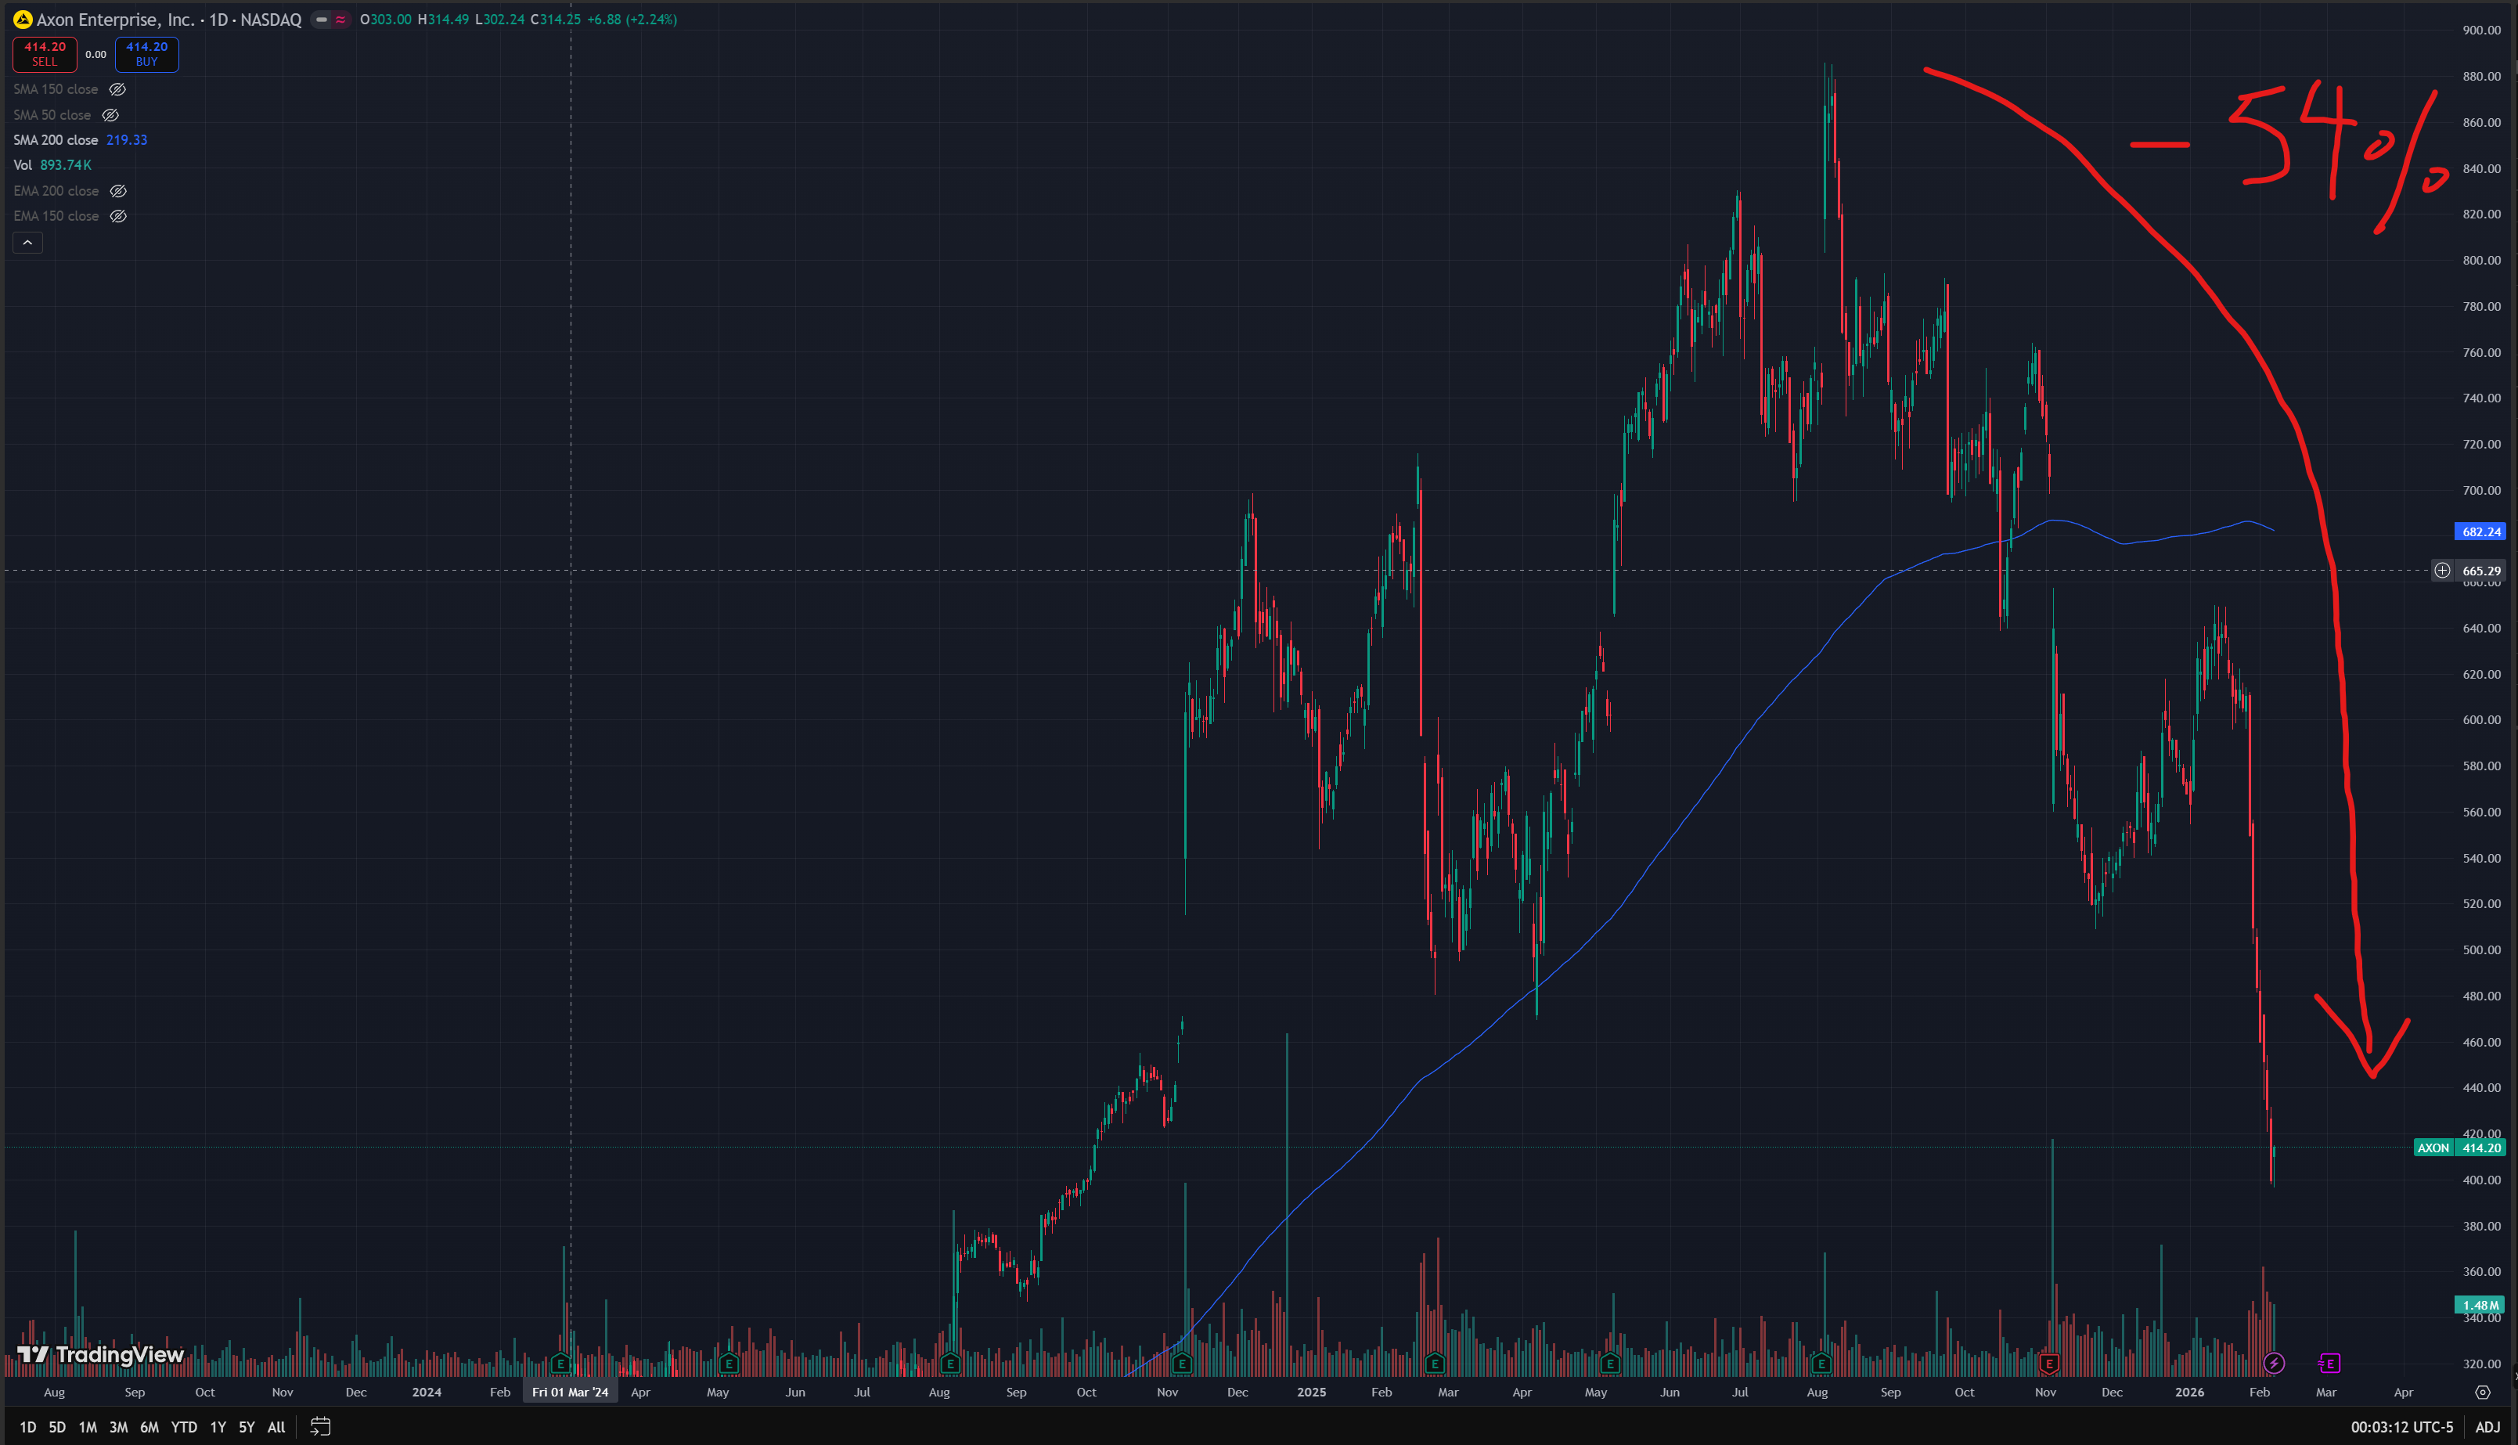
Task: Toggle visibility of EMA 200 close
Action: pos(118,190)
